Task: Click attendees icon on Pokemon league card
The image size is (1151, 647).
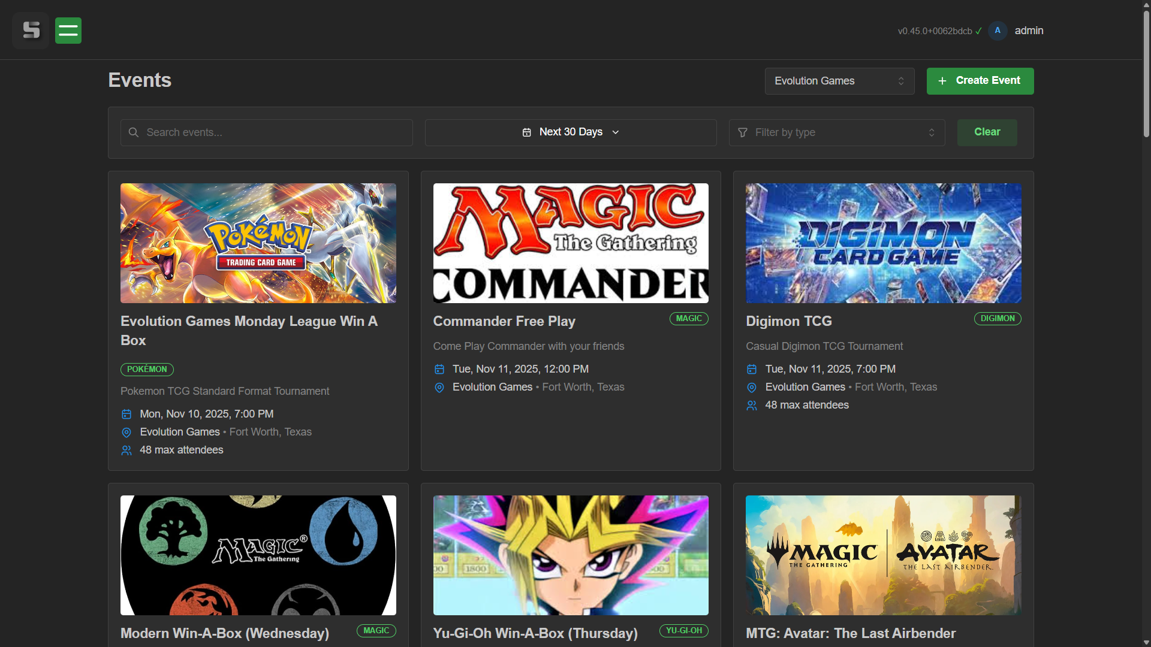Action: click(x=126, y=451)
